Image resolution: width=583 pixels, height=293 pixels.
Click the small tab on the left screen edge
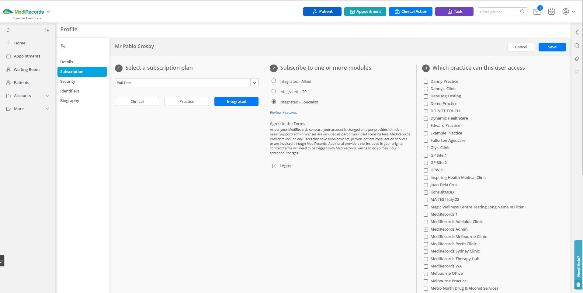click(2, 261)
